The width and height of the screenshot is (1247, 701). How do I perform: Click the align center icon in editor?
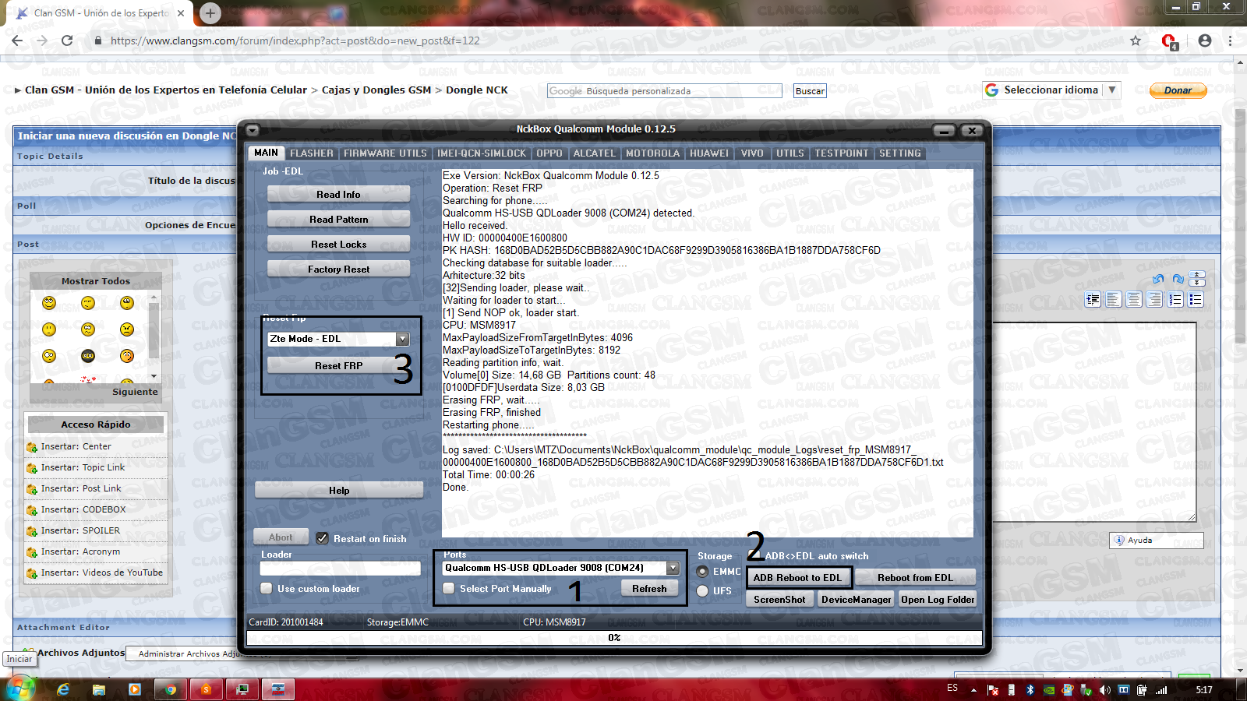click(x=1134, y=299)
